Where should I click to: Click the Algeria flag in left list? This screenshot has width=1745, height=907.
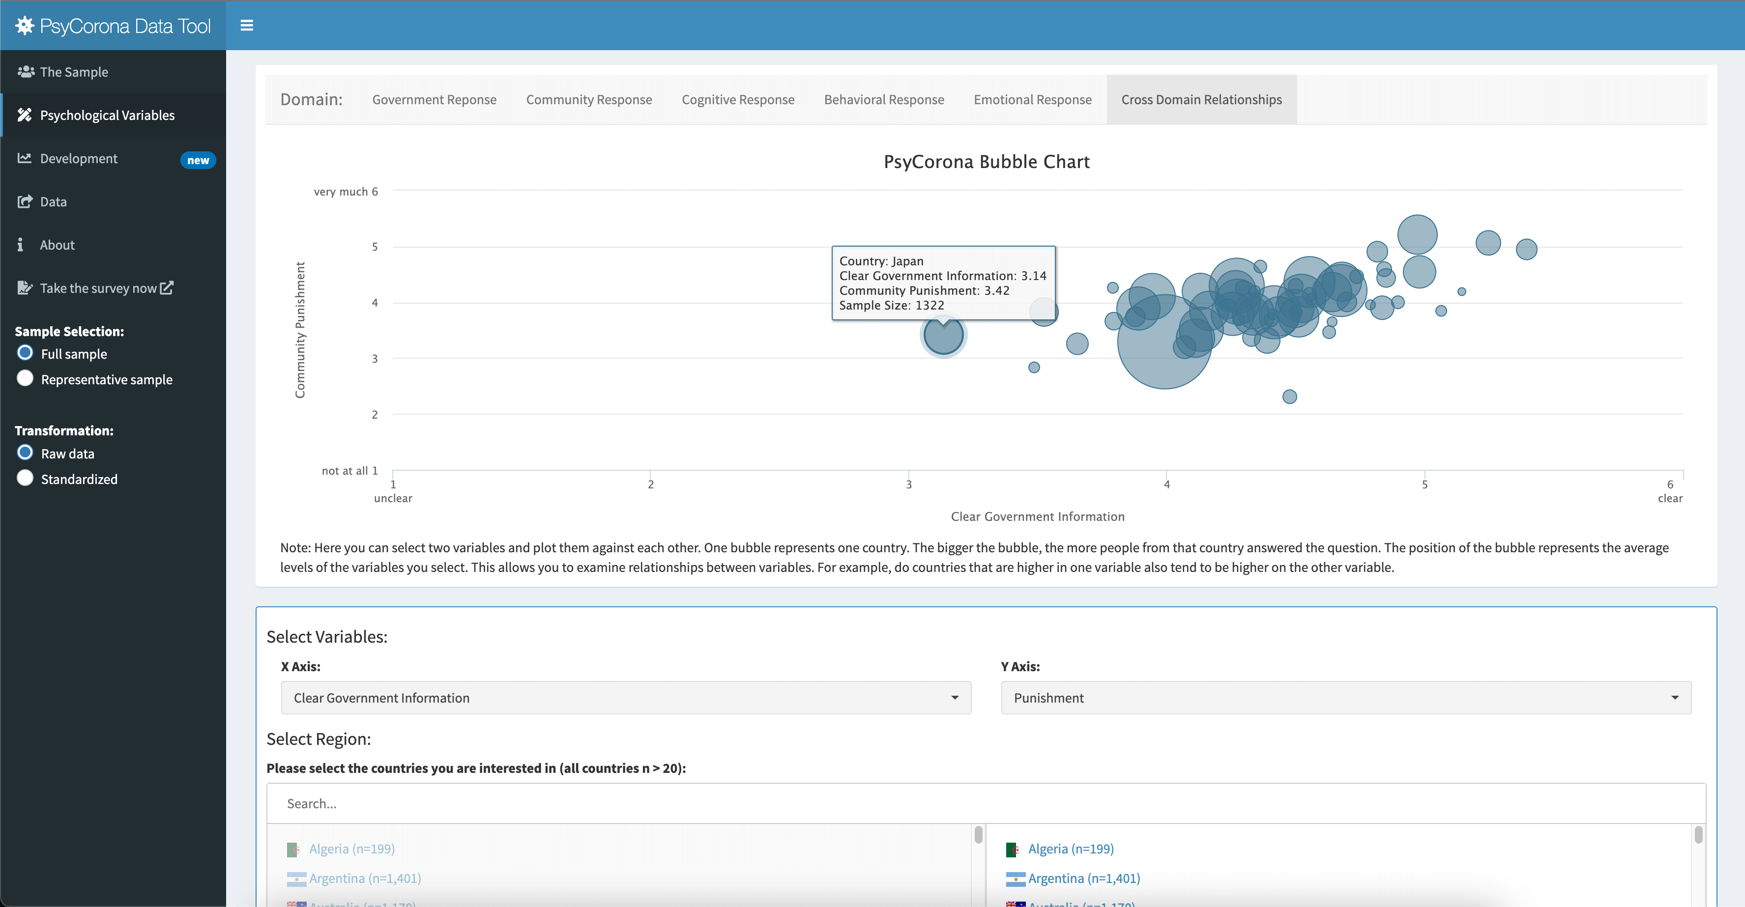coord(293,849)
